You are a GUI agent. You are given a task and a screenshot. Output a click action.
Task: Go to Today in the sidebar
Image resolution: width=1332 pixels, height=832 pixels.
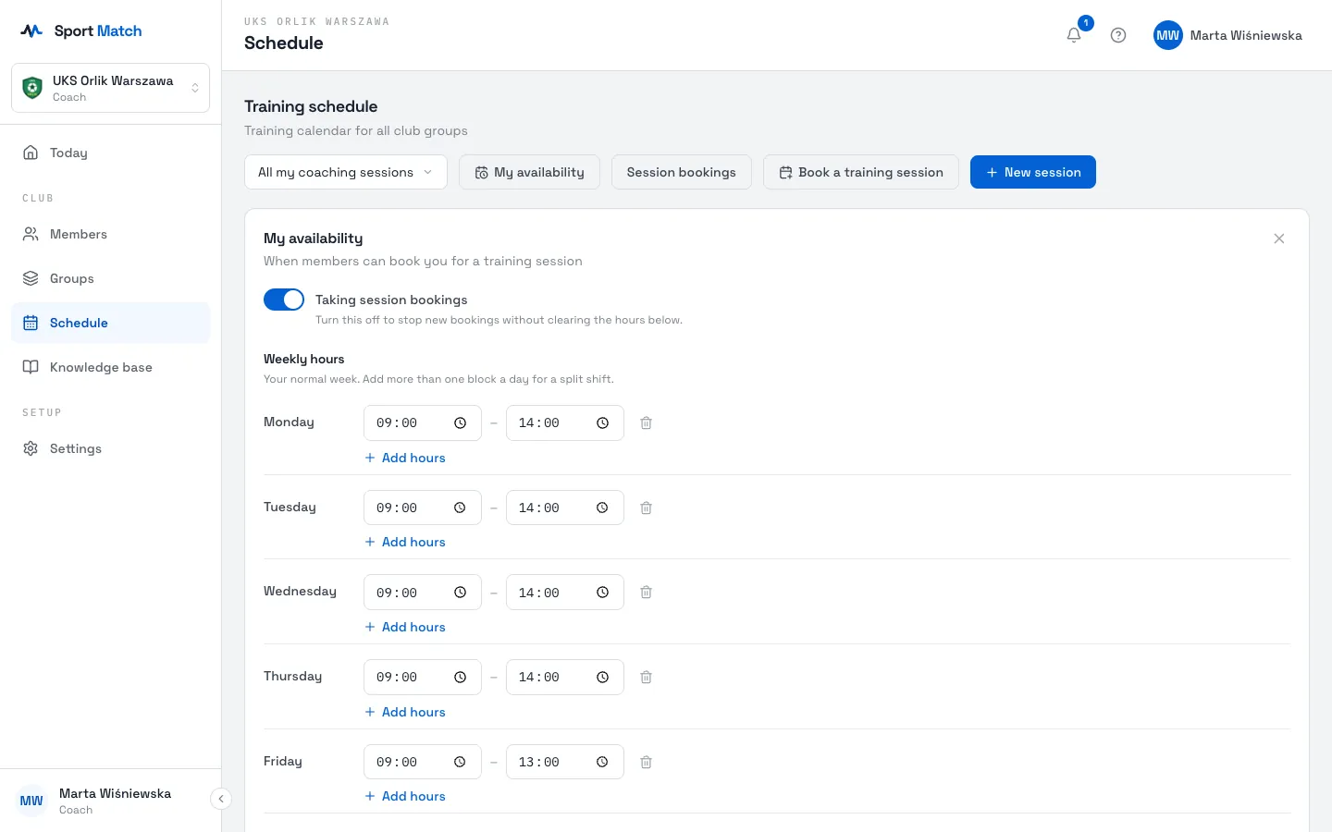[x=111, y=153]
